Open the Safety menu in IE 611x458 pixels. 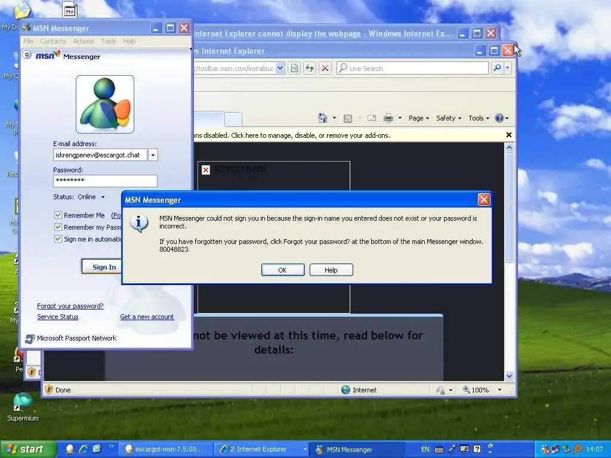(x=449, y=118)
